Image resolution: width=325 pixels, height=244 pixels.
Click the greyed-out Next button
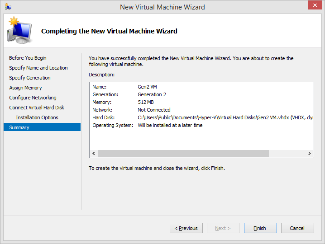pos(223,228)
